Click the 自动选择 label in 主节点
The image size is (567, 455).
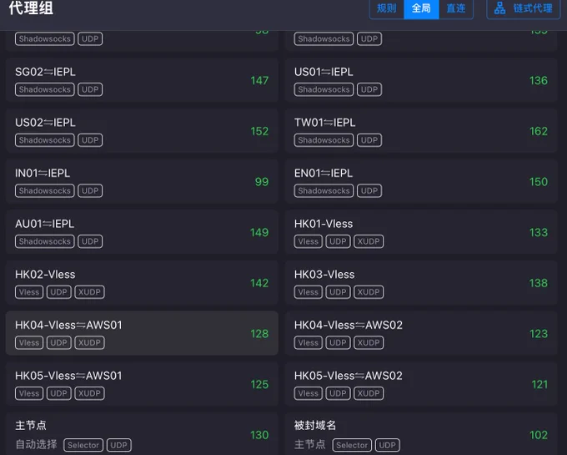point(36,444)
